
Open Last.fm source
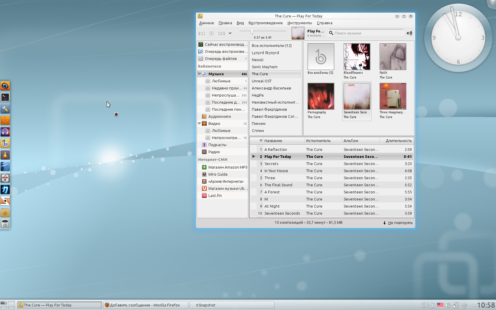pyautogui.click(x=223, y=195)
